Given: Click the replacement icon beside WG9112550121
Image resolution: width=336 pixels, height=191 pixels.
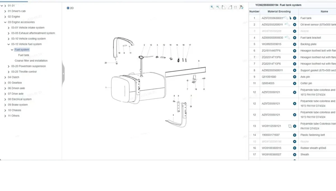Looking at the screenshot, I should point(290,126).
